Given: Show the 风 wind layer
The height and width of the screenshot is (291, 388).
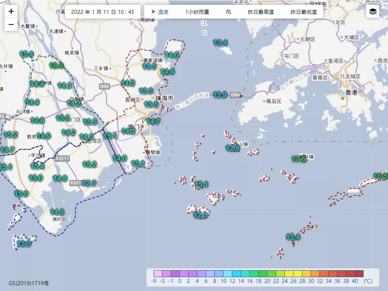Looking at the screenshot, I should point(228,12).
